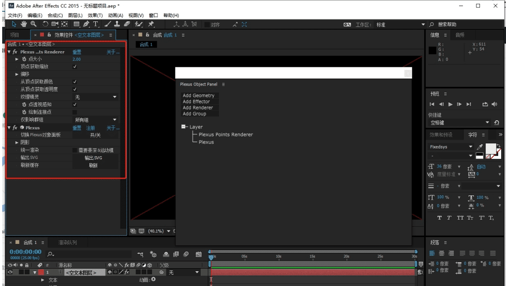Select the Puppet Pin tool
506x286 pixels.
(x=151, y=24)
